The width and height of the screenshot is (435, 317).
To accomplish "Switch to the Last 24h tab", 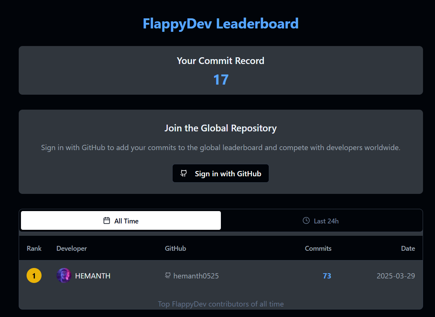I will [x=321, y=221].
